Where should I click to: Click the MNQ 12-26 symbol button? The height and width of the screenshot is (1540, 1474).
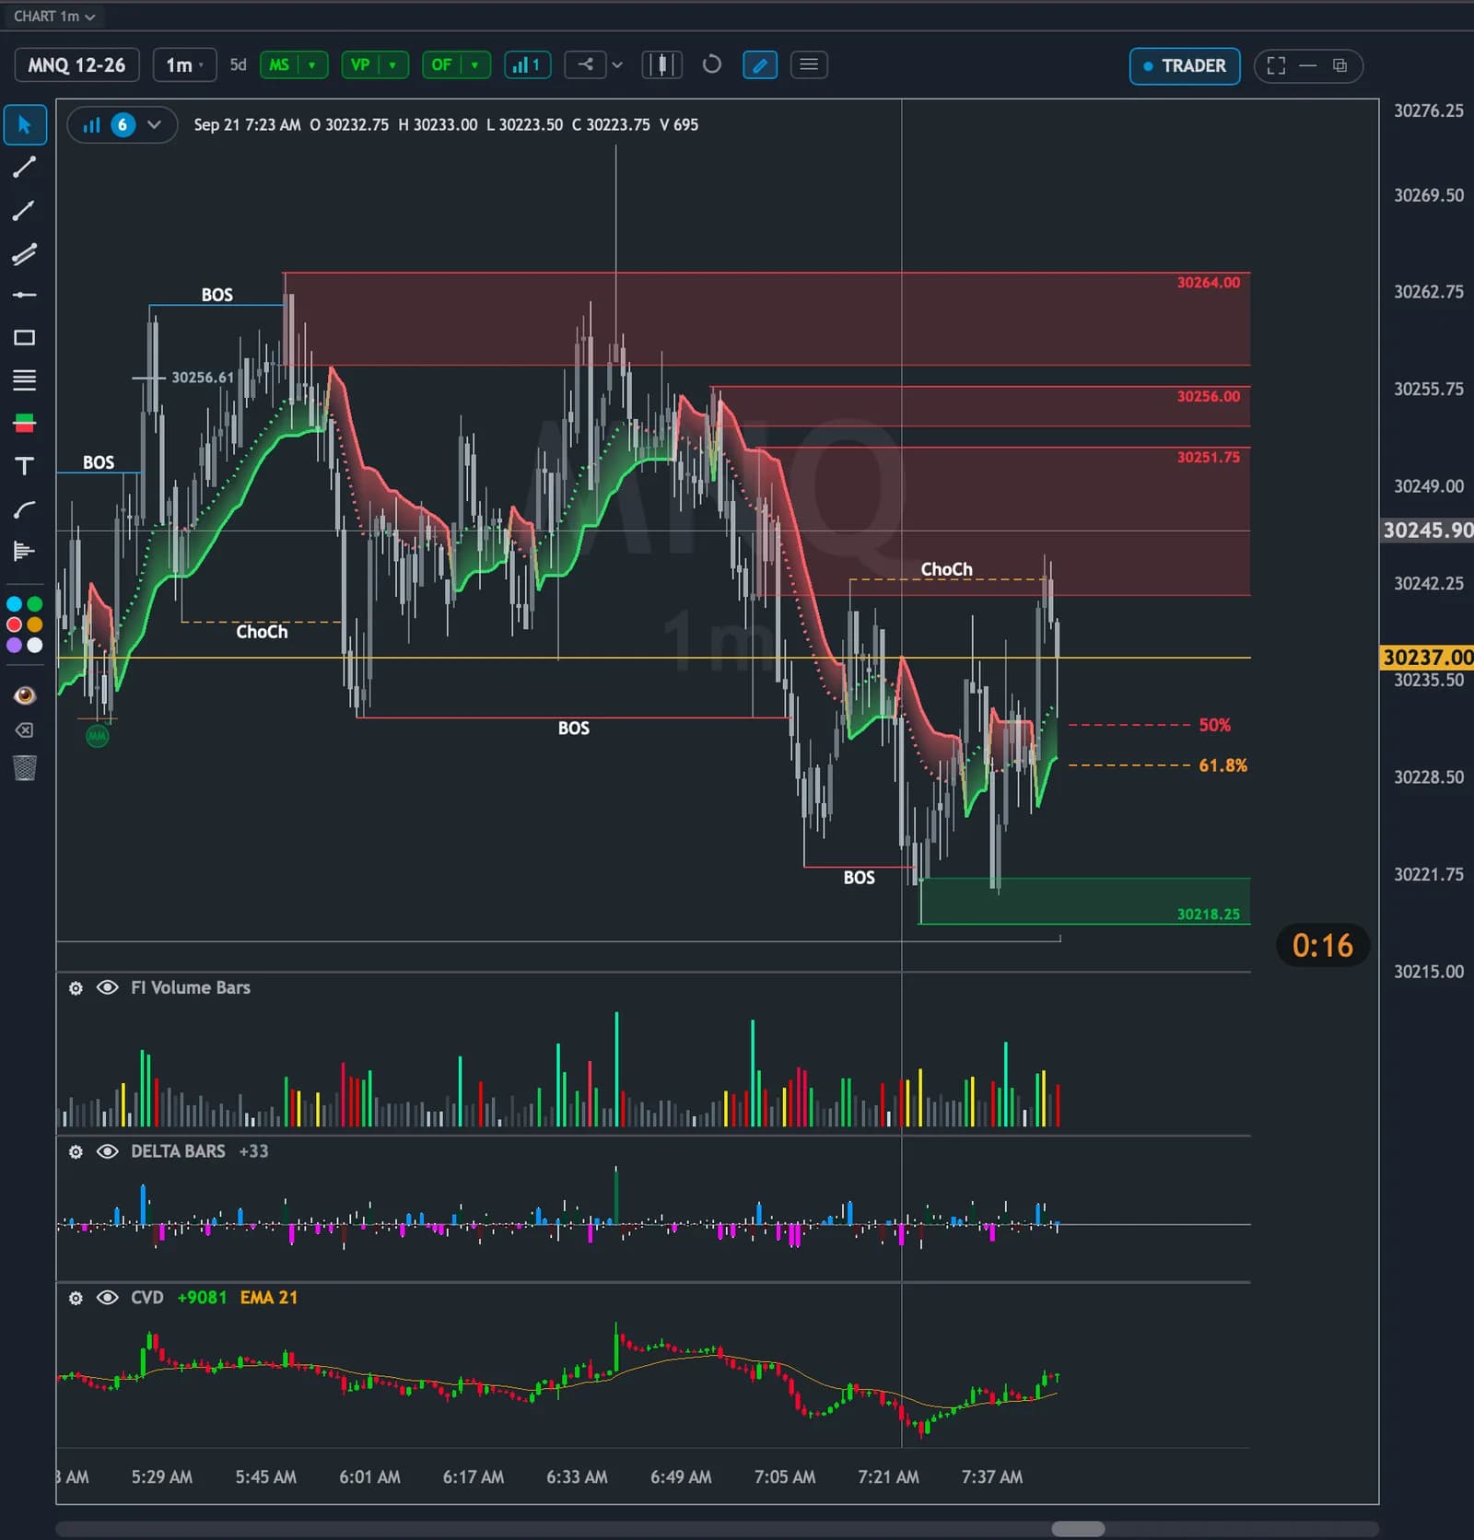tap(76, 64)
